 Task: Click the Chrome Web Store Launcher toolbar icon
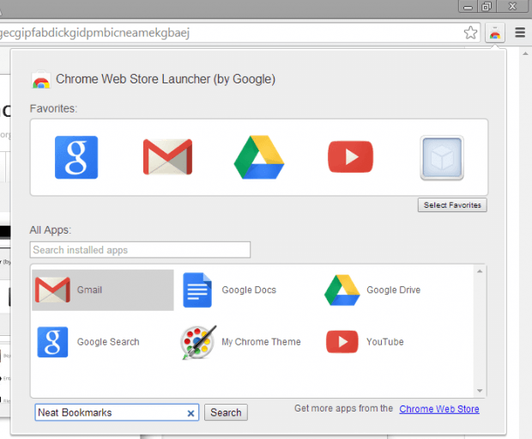(495, 33)
